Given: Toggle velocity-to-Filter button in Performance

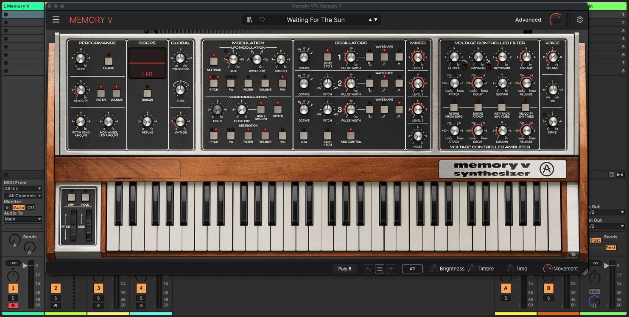Looking at the screenshot, I should tap(101, 93).
